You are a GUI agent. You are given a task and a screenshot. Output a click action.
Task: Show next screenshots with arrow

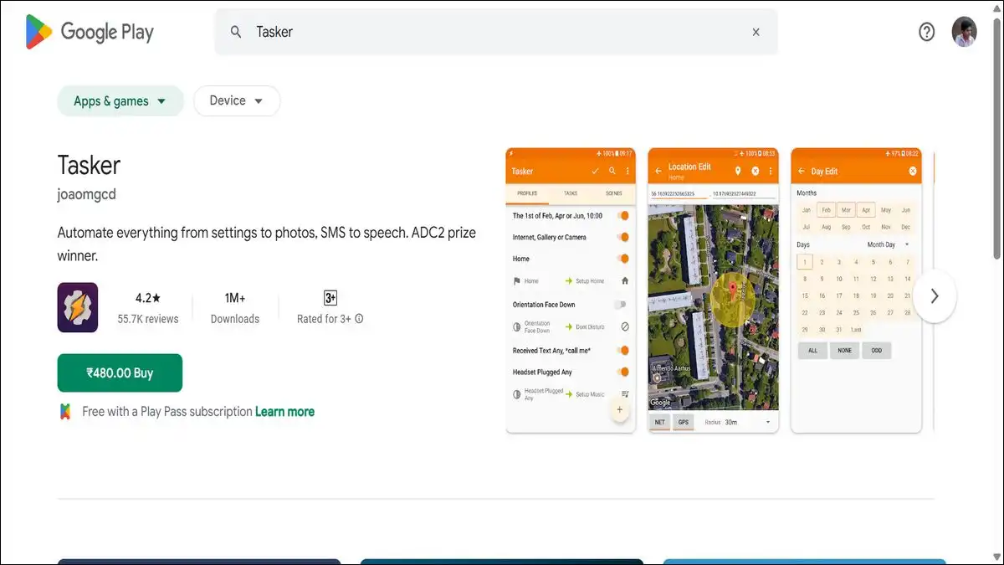935,295
